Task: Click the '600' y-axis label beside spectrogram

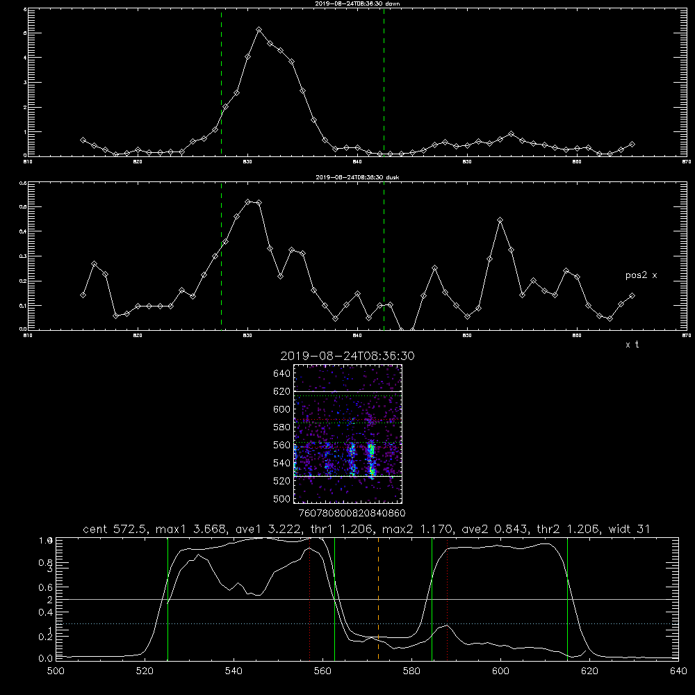Action: (281, 409)
